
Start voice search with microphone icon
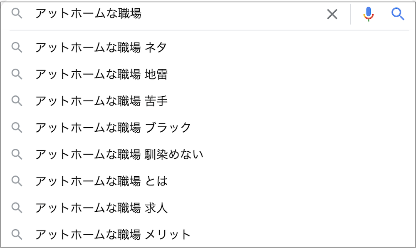369,14
